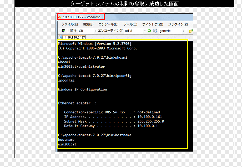Open the エンコーディング utf-8 dropdown
Screen dimensions: 242x167
coord(135,31)
